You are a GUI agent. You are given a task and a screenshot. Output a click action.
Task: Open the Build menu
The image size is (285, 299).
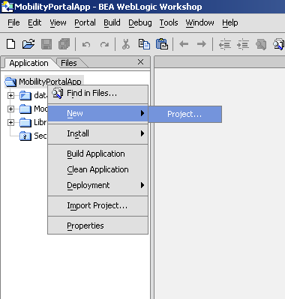click(x=112, y=22)
